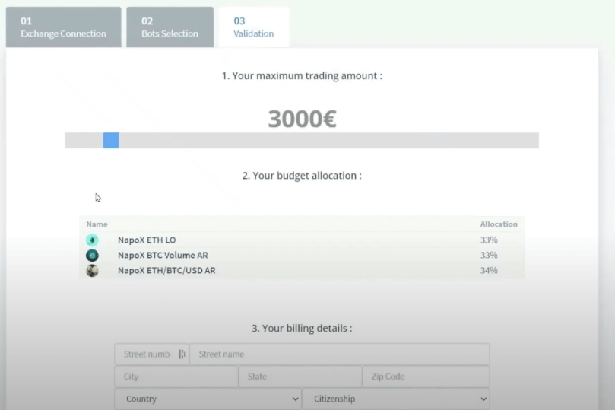Select the NapoX ETH LO row name
615x410 pixels.
coord(147,240)
